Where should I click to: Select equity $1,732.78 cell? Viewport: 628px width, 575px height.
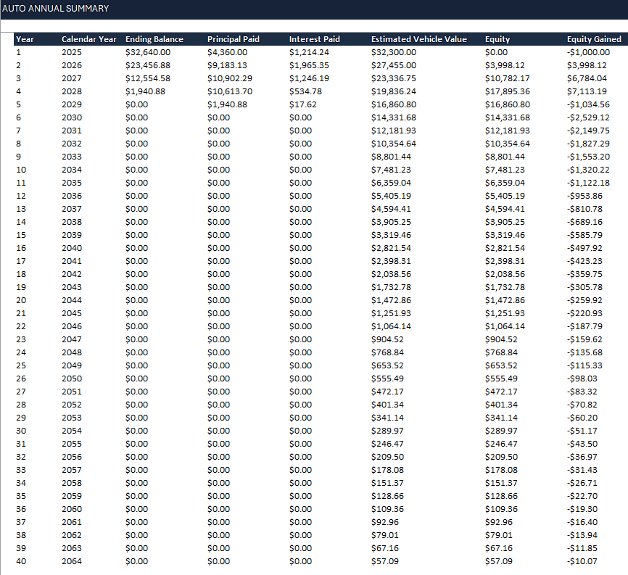tap(505, 287)
